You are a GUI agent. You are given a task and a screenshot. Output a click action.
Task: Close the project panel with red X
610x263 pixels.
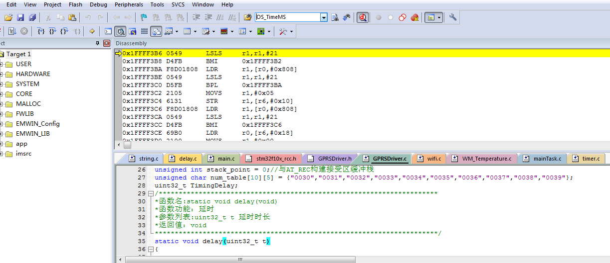(107, 43)
